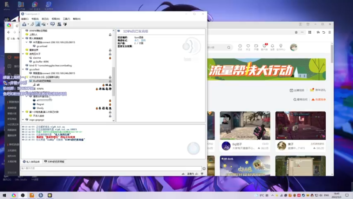Click the rightmost TeamSpeak toolbar icon
The height and width of the screenshot is (199, 353).
(x=65, y=24)
